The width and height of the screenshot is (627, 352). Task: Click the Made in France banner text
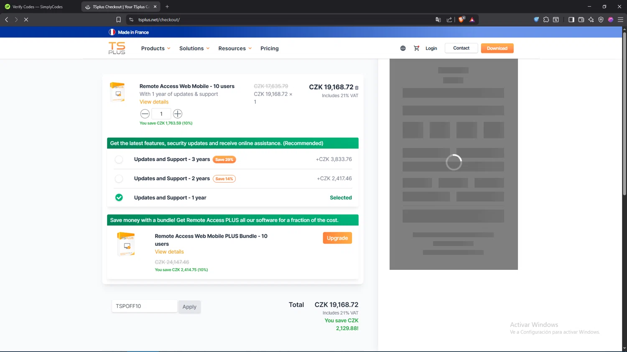133,32
